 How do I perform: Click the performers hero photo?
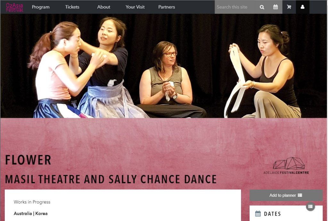coord(164,66)
